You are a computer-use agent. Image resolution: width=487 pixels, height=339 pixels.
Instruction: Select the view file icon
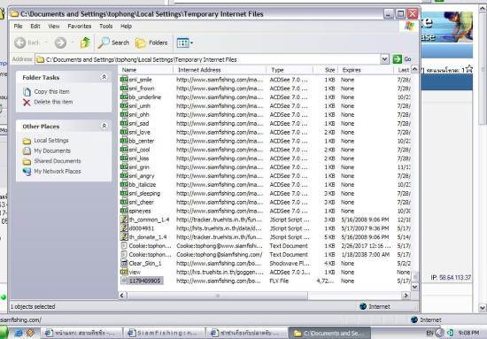point(124,272)
